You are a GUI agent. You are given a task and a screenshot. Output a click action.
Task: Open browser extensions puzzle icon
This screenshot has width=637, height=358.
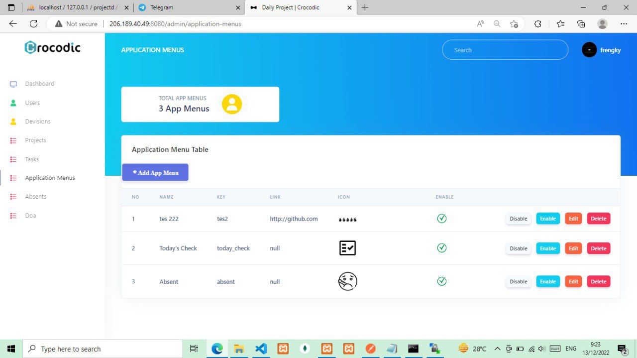(x=537, y=23)
